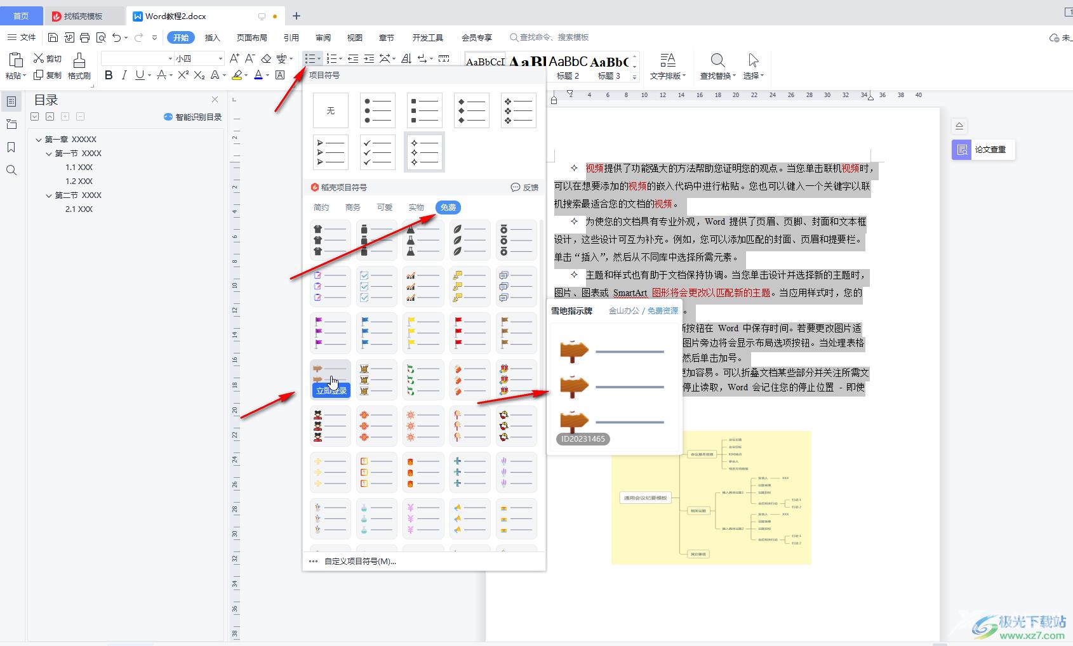The width and height of the screenshot is (1073, 646).
Task: Select 1.2 XXX outline item
Action: click(x=79, y=181)
